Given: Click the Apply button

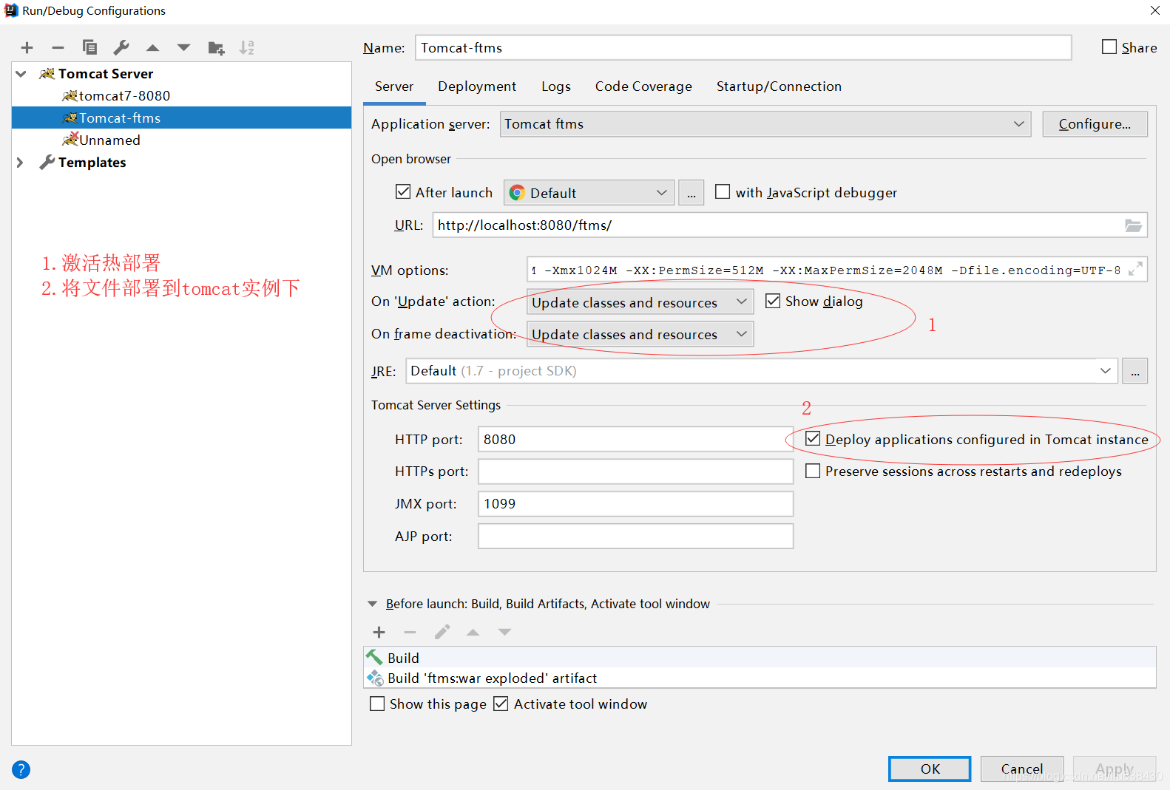Looking at the screenshot, I should point(1115,769).
